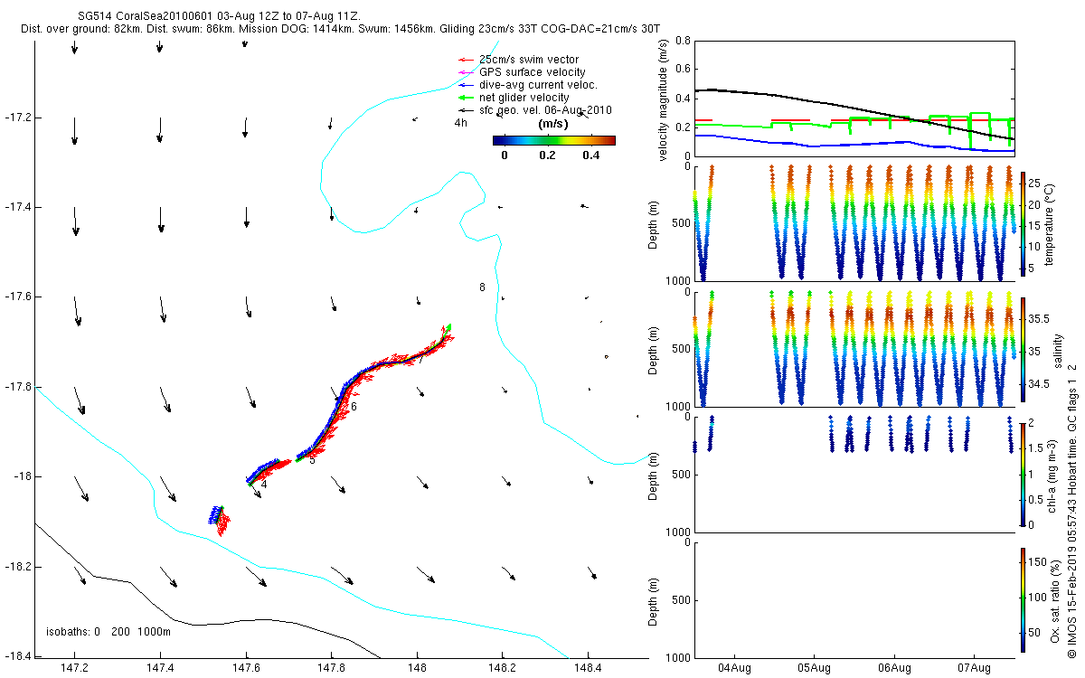Click the '25' tick on the temperature colorbar
1085x678 pixels.
1035,184
